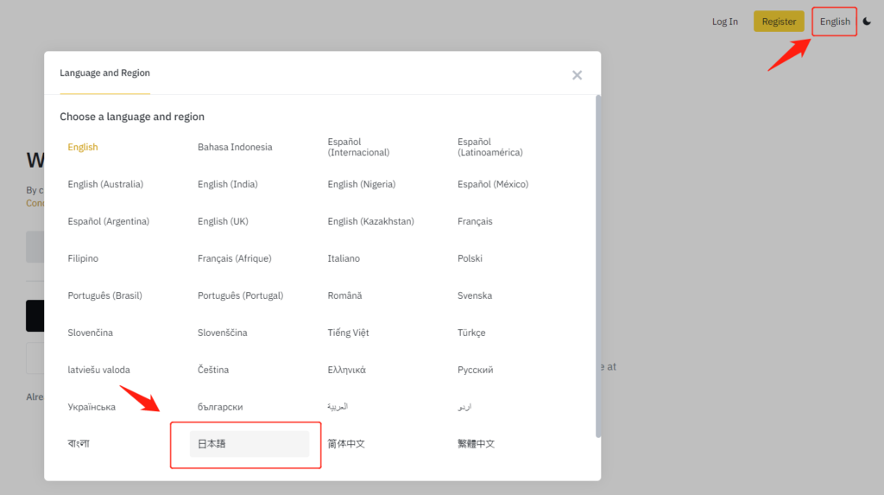Select Русский language
This screenshot has width=884, height=495.
(476, 370)
